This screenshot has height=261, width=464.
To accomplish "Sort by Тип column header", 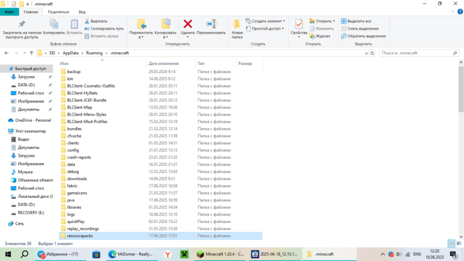I will [x=201, y=64].
